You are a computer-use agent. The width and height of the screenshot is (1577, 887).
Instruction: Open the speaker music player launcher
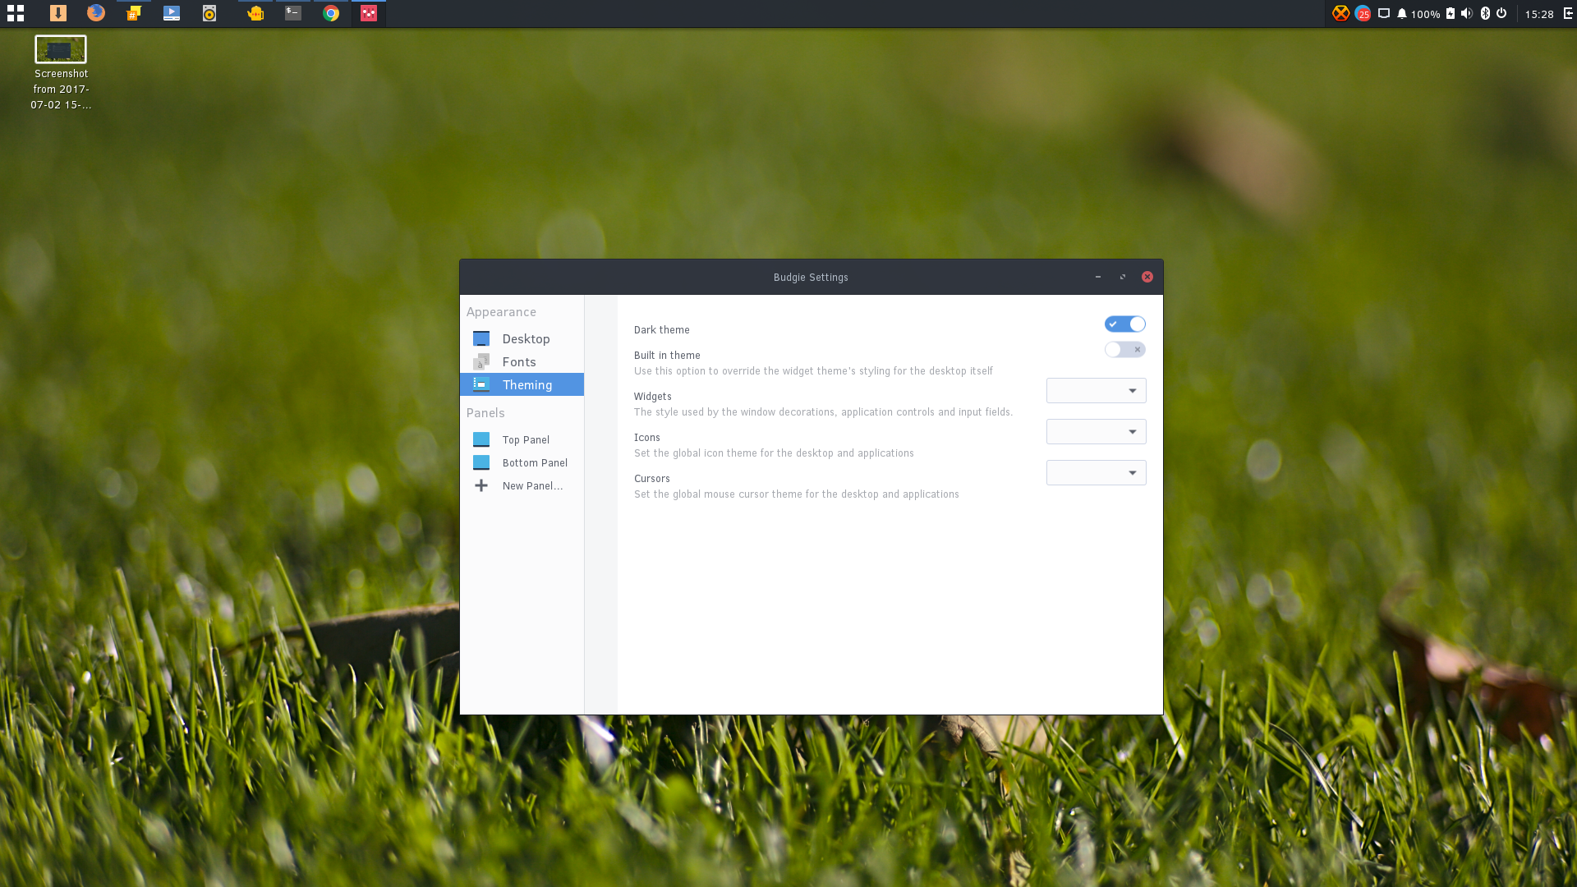tap(209, 13)
